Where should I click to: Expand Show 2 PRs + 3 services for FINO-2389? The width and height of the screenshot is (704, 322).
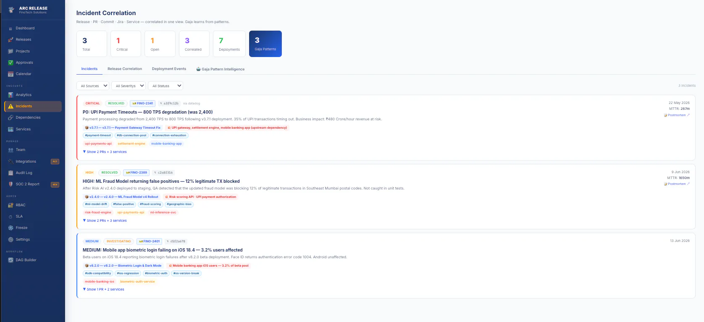pyautogui.click(x=105, y=221)
